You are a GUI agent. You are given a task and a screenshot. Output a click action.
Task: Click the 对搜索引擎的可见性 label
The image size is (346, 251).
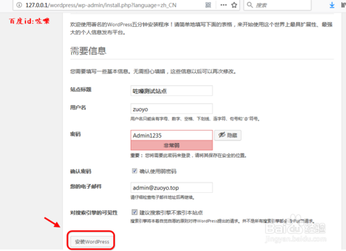click(94, 213)
